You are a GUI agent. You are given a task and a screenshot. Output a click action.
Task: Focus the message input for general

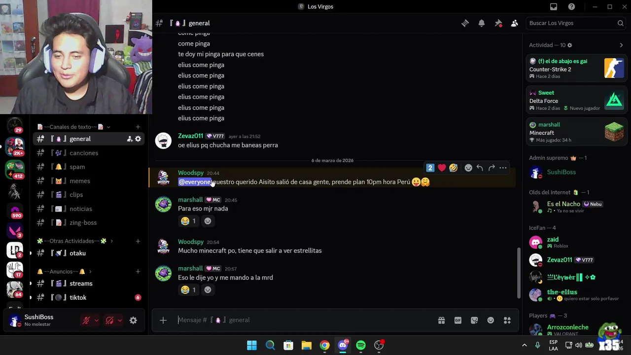tap(303, 320)
